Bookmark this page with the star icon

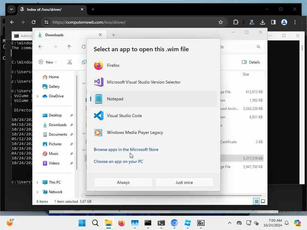[221, 22]
